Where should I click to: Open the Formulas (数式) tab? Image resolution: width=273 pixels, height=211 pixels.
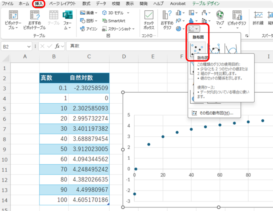pos(86,3)
